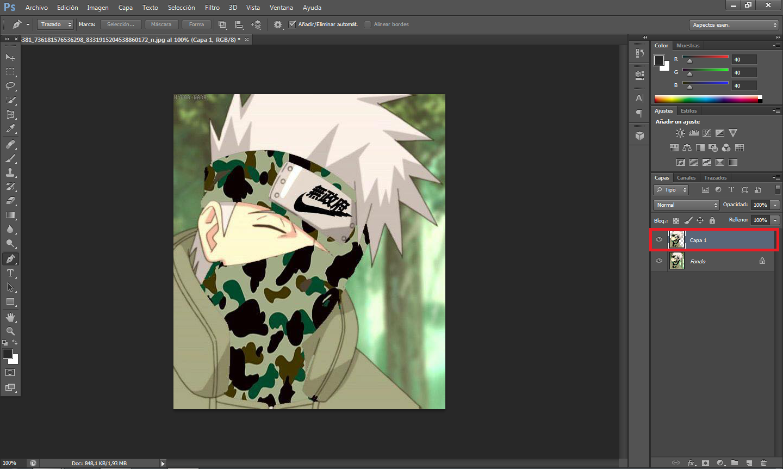The image size is (783, 469).
Task: Open Capas panel flyout menu
Action: [x=776, y=178]
